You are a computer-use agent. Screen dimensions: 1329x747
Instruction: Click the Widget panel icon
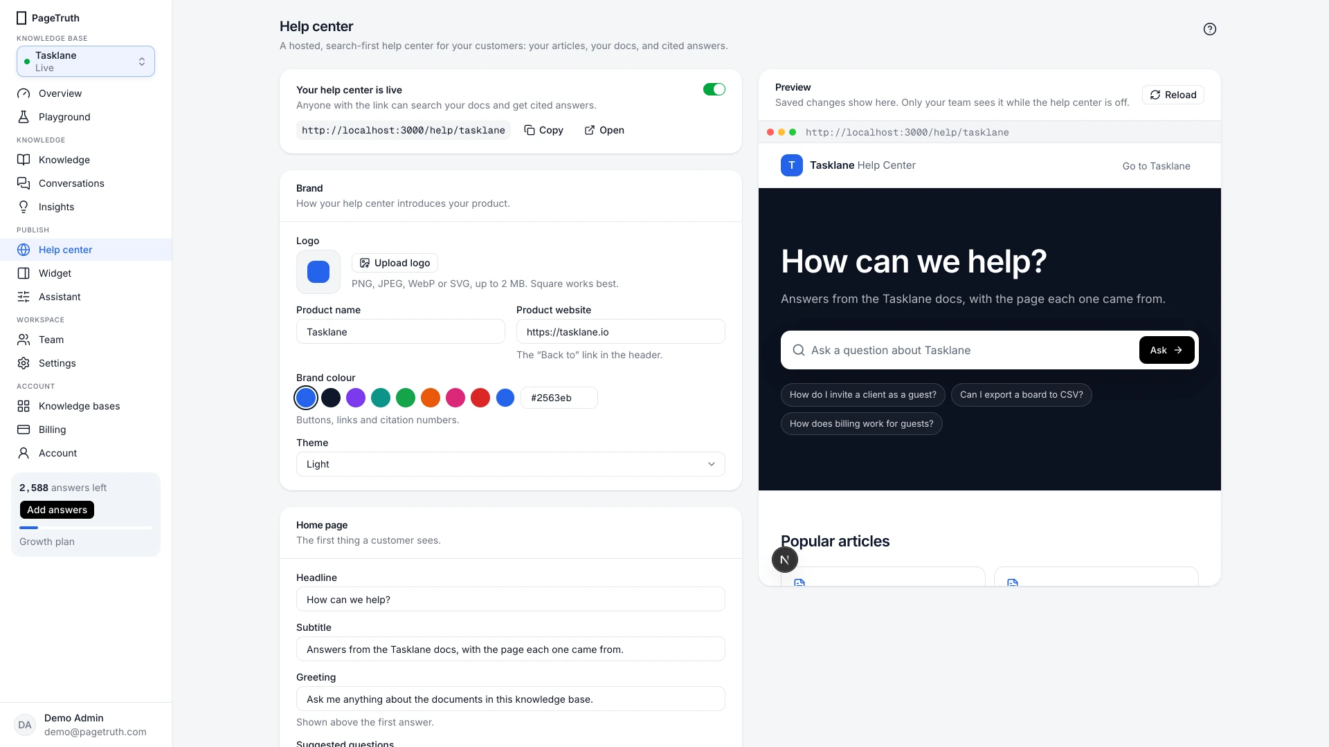tap(24, 273)
